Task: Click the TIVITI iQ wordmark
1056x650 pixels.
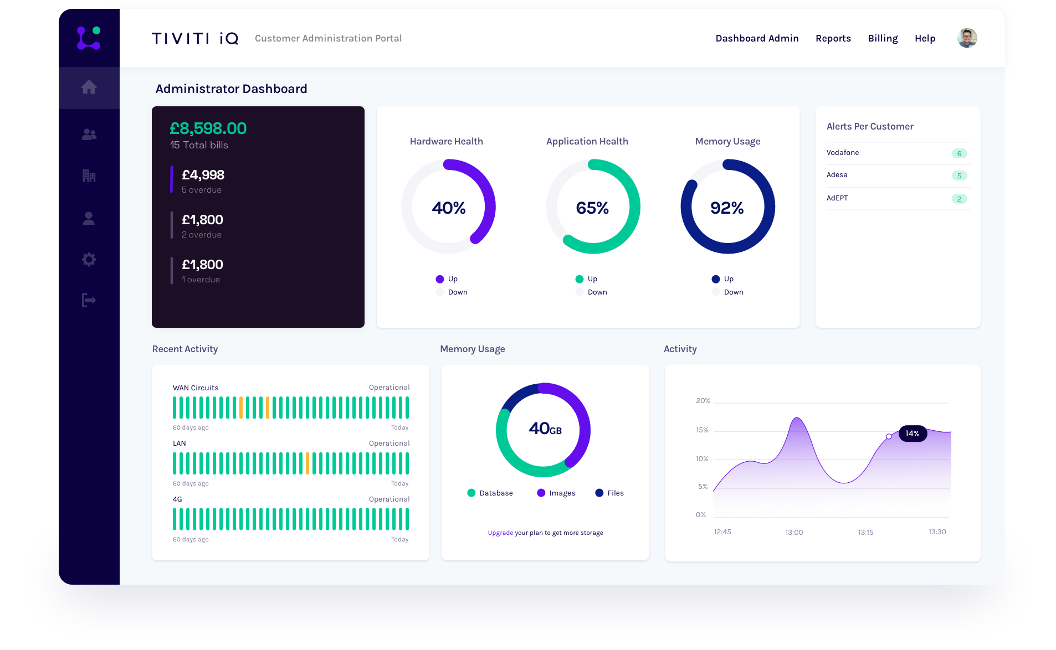Action: (x=195, y=38)
